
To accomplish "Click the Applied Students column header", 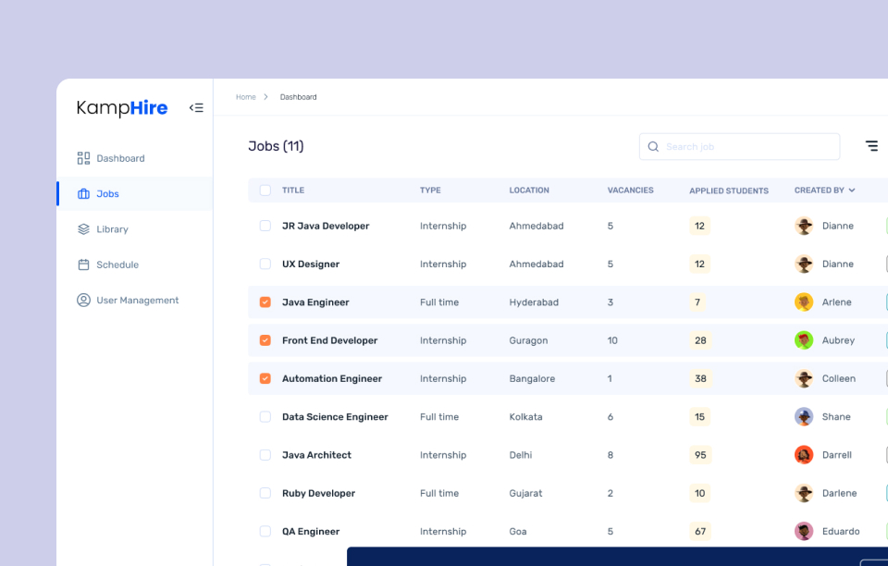I will (729, 191).
